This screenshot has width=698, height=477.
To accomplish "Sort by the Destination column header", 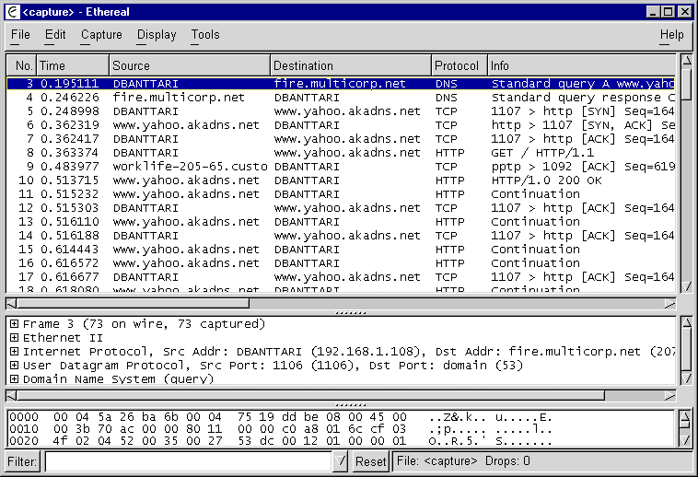I will [351, 66].
